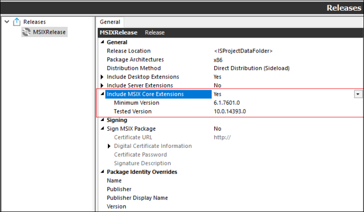This screenshot has width=364, height=212.
Task: Click the Releases folder icon in tree
Action: pyautogui.click(x=16, y=22)
